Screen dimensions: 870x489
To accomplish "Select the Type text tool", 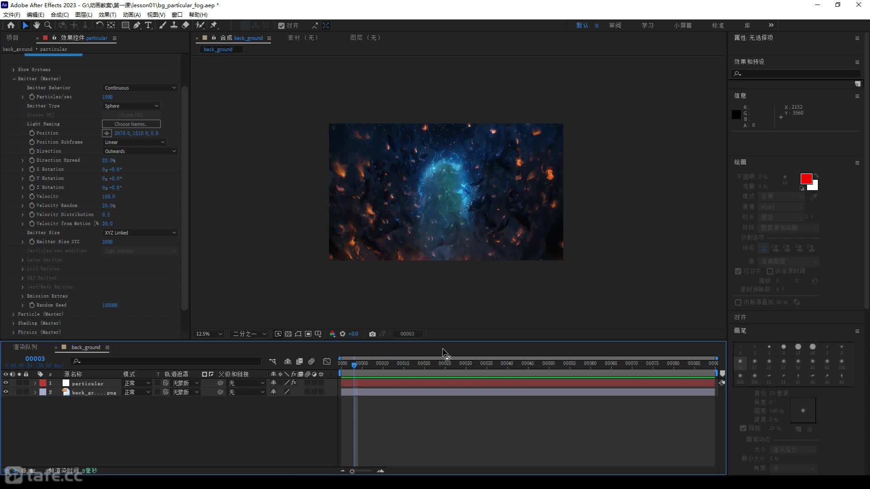I will pos(148,25).
